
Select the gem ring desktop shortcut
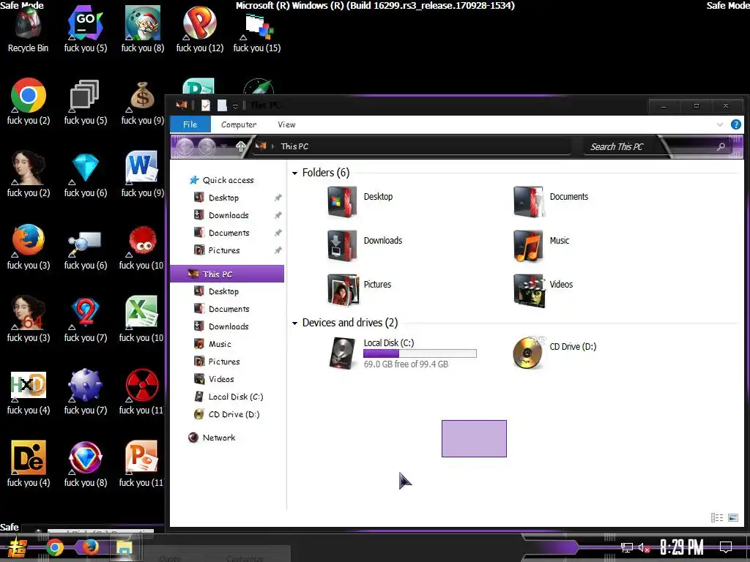tap(85, 463)
